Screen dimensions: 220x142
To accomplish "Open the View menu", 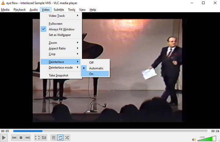I will (x=82, y=10).
